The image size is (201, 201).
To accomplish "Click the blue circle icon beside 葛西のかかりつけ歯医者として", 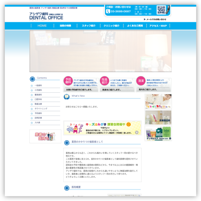I will pos(67,143).
